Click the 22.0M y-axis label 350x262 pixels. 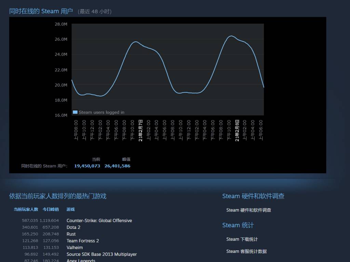(x=61, y=70)
